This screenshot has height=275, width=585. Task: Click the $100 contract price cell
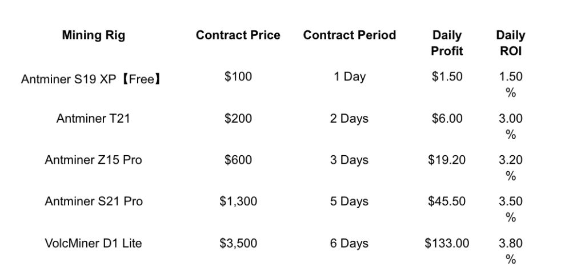point(238,77)
